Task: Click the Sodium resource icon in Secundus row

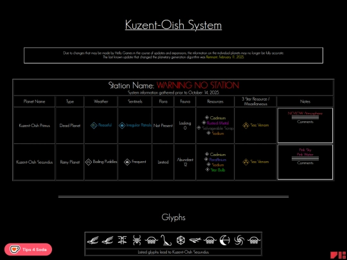Action: click(208, 164)
